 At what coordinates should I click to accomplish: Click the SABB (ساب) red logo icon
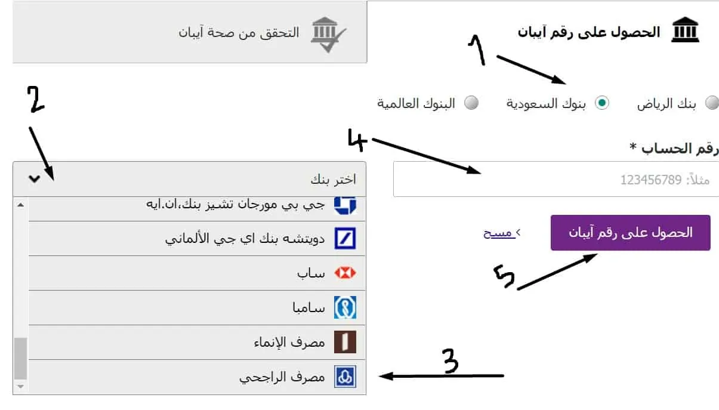click(345, 273)
